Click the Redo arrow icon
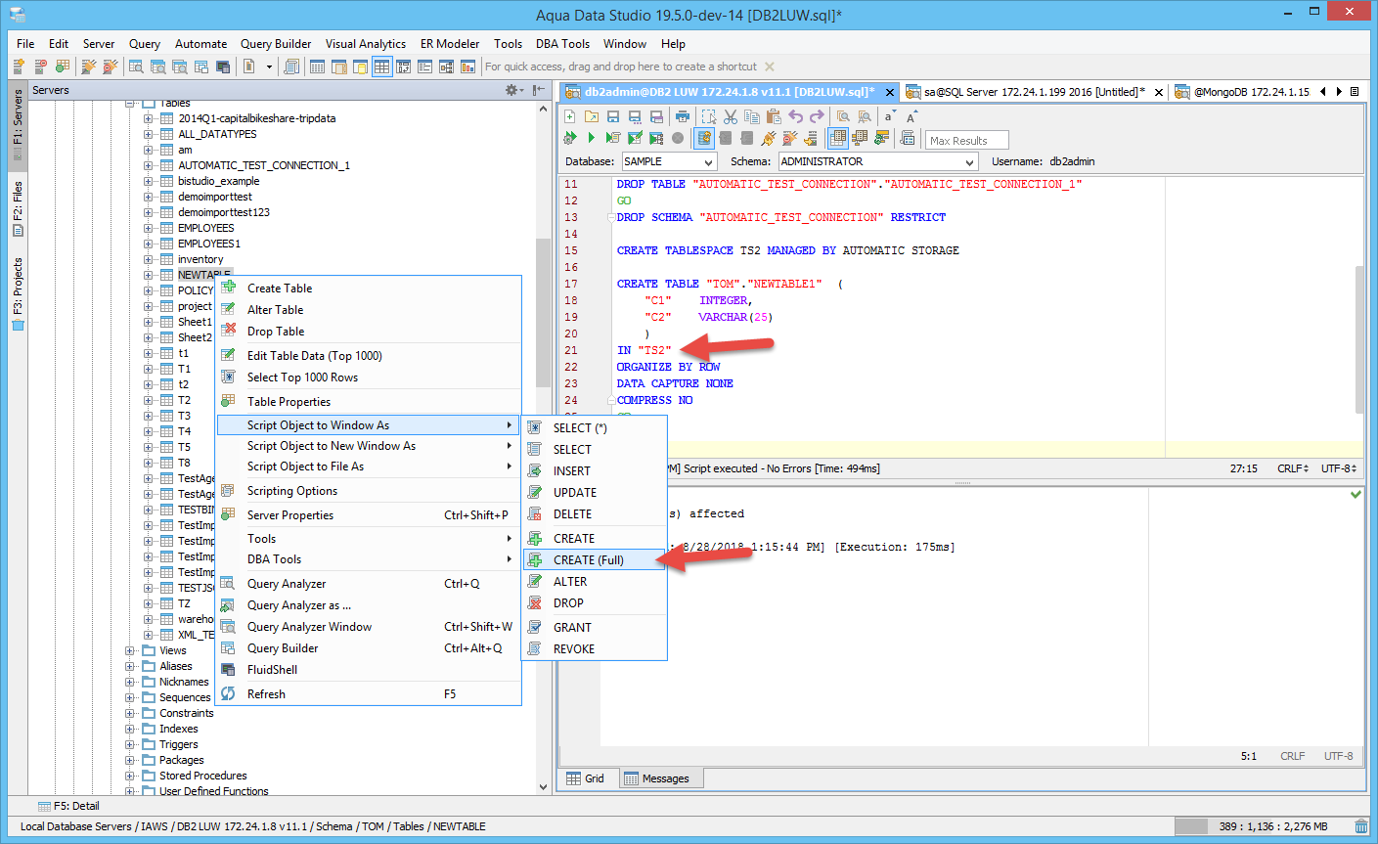1378x844 pixels. 817,116
